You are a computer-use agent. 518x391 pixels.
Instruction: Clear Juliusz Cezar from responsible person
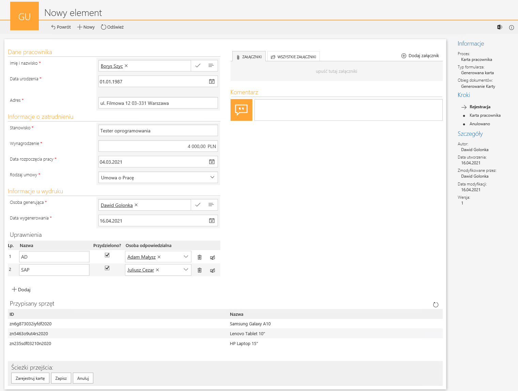click(157, 270)
